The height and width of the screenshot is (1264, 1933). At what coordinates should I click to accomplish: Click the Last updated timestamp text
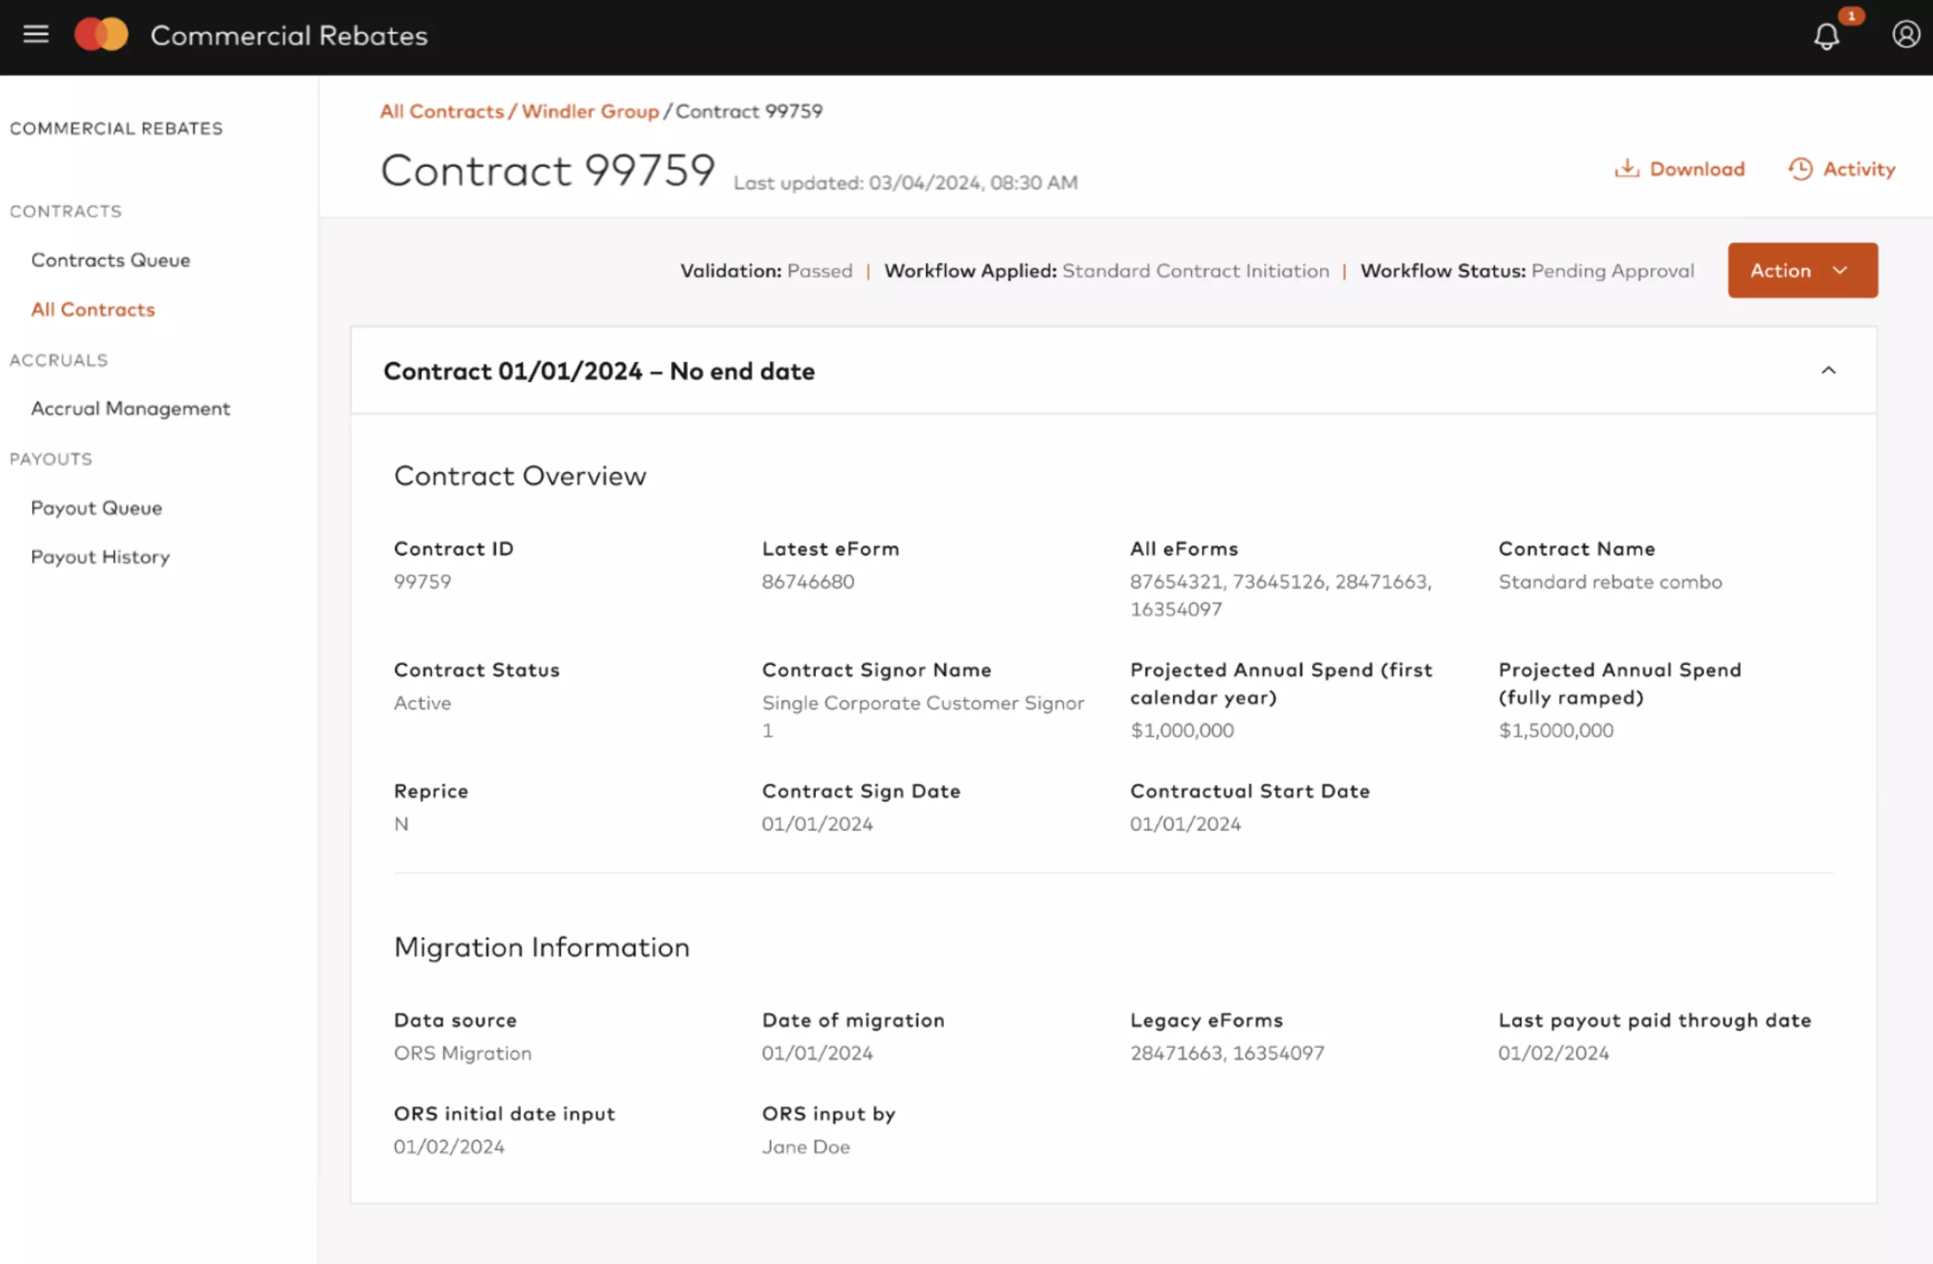906,183
